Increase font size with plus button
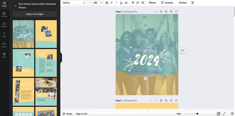 pyautogui.click(x=101, y=3)
